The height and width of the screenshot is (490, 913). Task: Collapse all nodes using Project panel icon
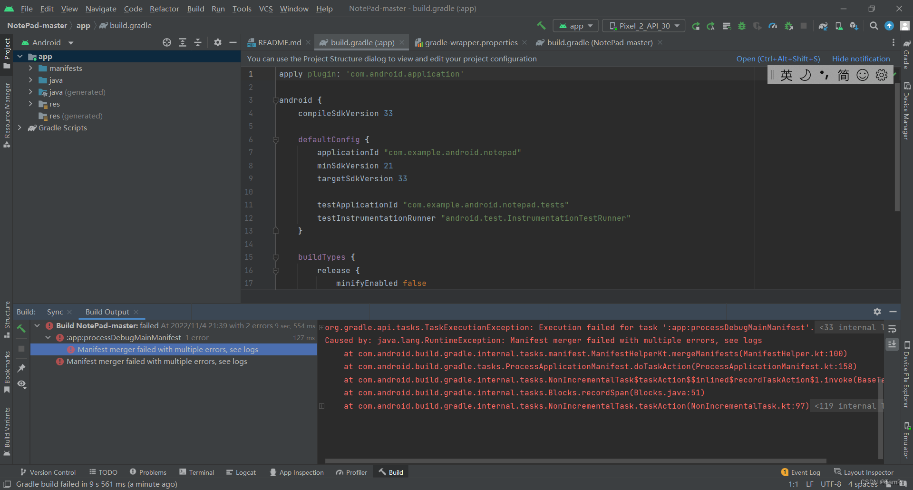click(198, 42)
